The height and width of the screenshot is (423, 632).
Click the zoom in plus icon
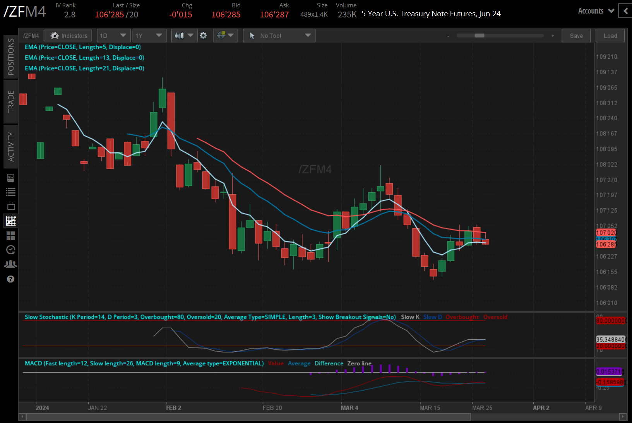[x=553, y=36]
